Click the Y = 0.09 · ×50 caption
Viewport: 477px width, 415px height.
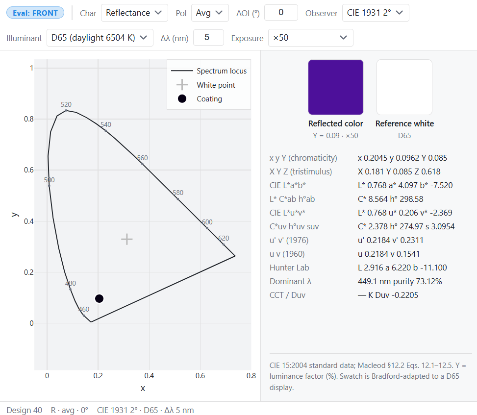pyautogui.click(x=335, y=136)
